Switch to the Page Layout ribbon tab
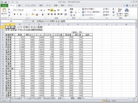Image resolution: width=138 pixels, height=103 pixels. pos(30,5)
